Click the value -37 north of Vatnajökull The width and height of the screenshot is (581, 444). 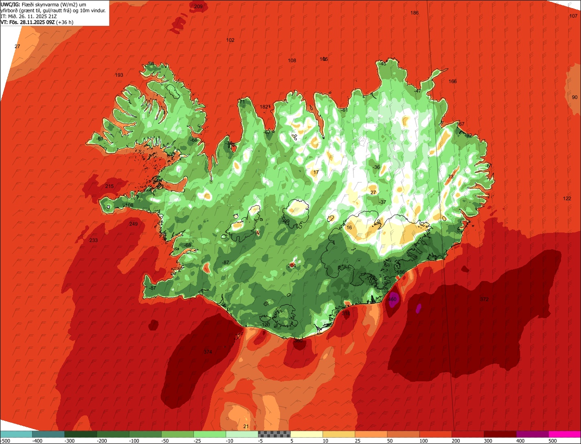point(383,202)
